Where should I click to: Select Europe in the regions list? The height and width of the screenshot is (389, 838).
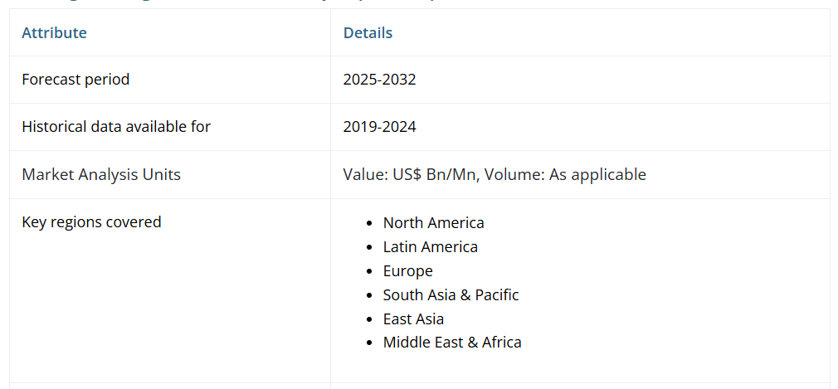[407, 270]
